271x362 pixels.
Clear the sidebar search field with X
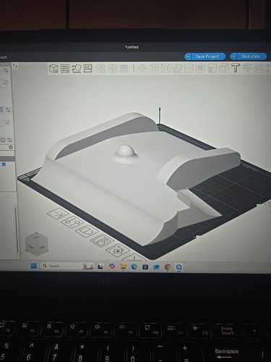(x=11, y=147)
